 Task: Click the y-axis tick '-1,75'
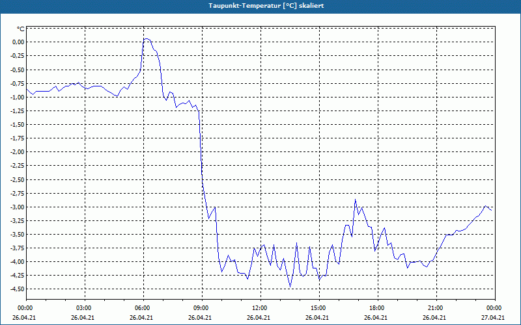click(18, 138)
